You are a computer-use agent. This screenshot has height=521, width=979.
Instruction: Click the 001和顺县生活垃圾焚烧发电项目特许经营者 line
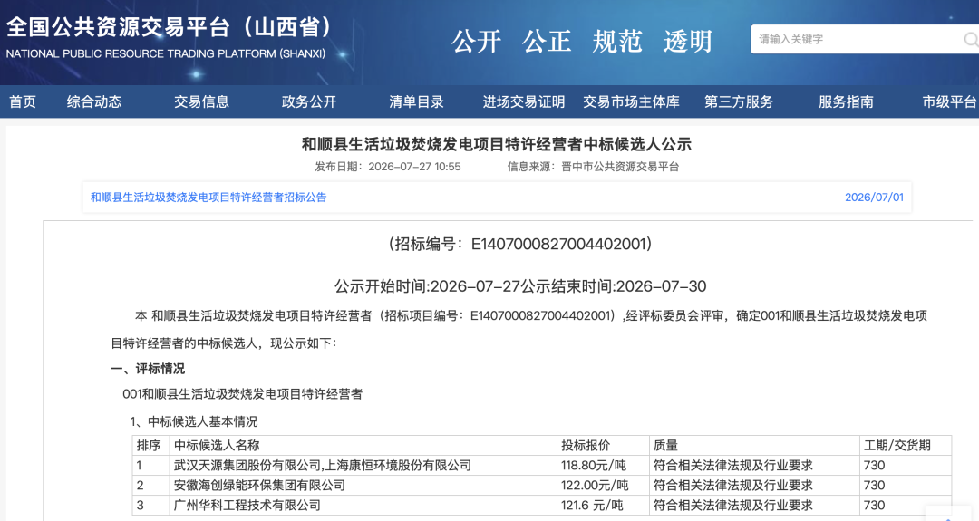pos(242,394)
